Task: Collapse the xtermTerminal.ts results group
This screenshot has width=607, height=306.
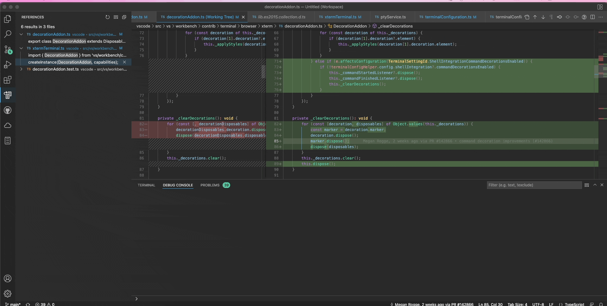Action: (x=21, y=48)
